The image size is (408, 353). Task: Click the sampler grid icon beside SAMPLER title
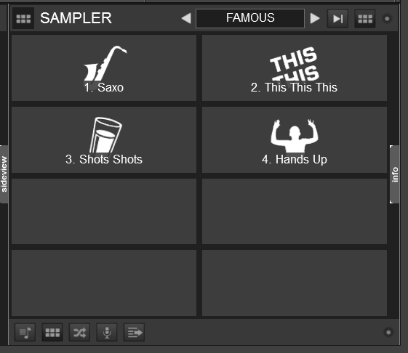[x=23, y=18]
